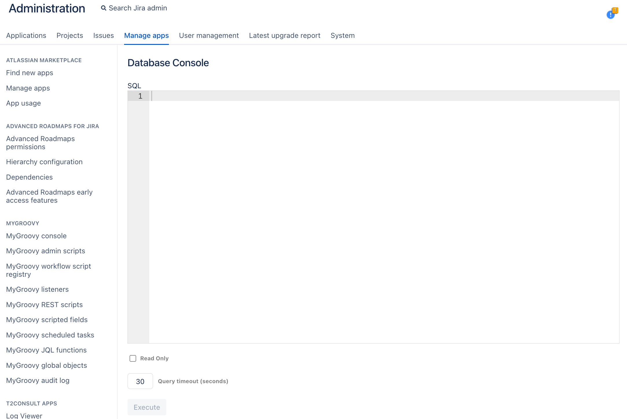Open the Dependencies page

click(x=29, y=177)
